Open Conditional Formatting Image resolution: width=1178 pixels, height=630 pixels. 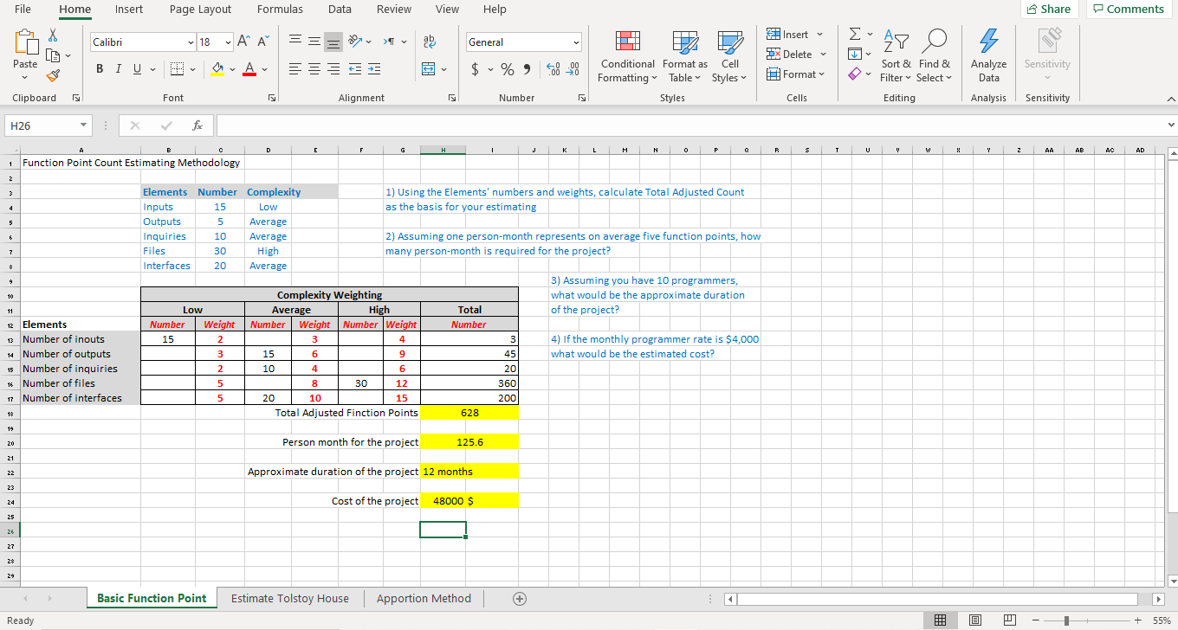(x=627, y=55)
